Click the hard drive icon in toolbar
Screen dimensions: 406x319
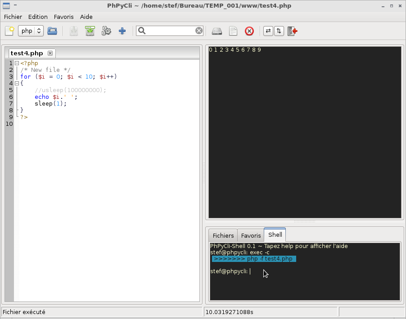[217, 31]
